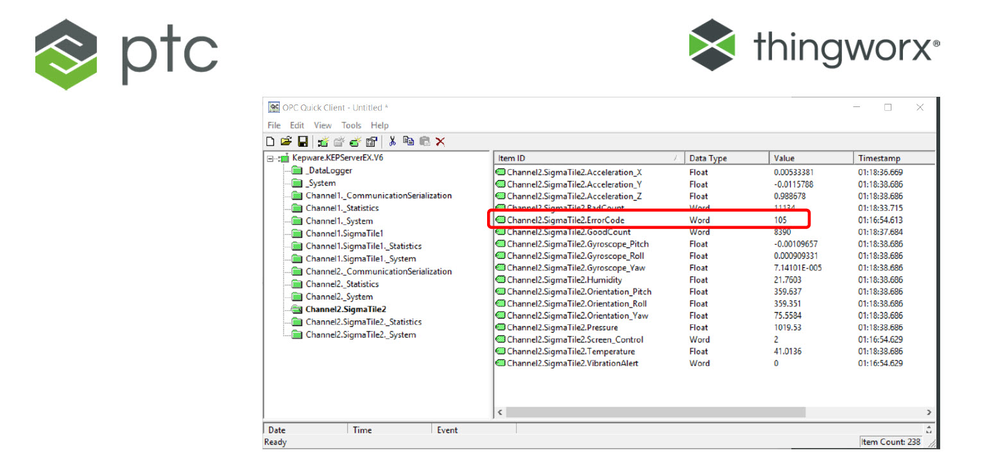Create a new document in OPC Quick Client
The height and width of the screenshot is (457, 1005).
[x=270, y=141]
